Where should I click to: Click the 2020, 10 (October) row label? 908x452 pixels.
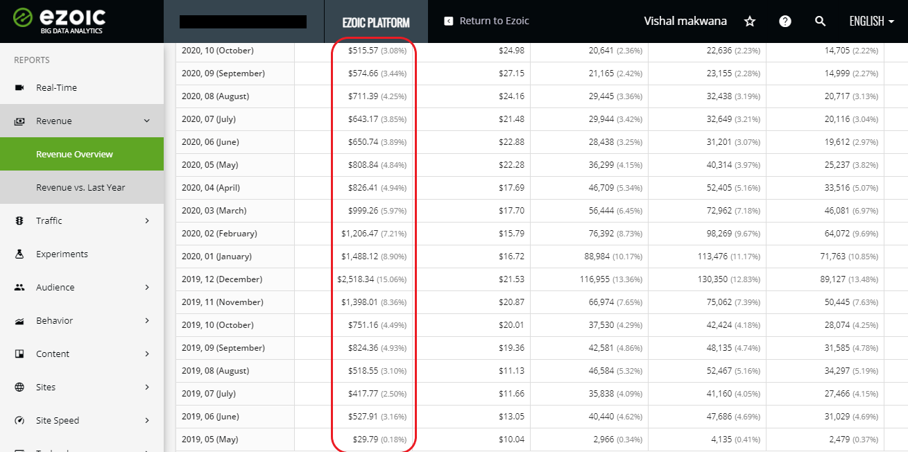coord(218,51)
